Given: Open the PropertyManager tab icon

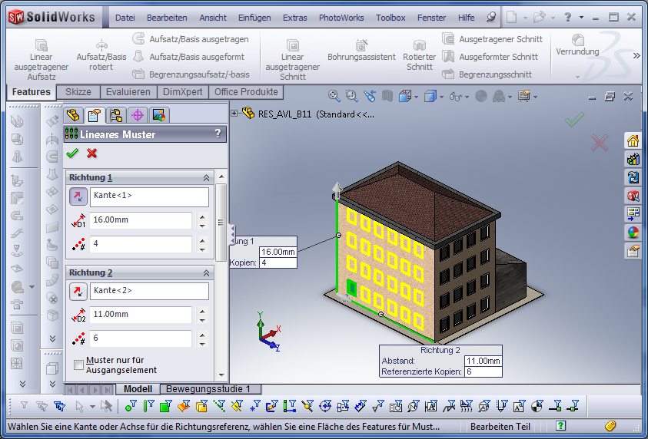Looking at the screenshot, I should (94, 116).
